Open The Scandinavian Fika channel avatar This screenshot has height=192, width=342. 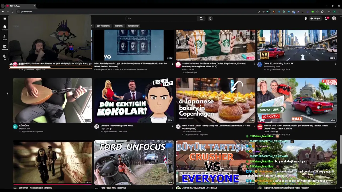[x=178, y=127]
